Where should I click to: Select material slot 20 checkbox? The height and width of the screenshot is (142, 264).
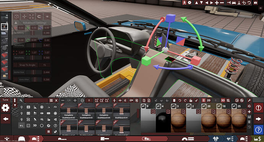coord(204,106)
